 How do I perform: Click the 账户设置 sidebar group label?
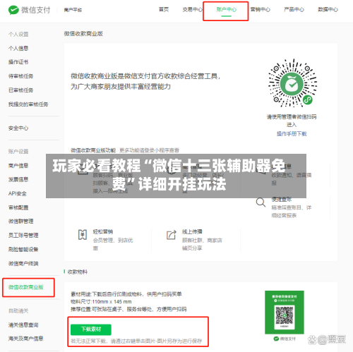(18, 152)
